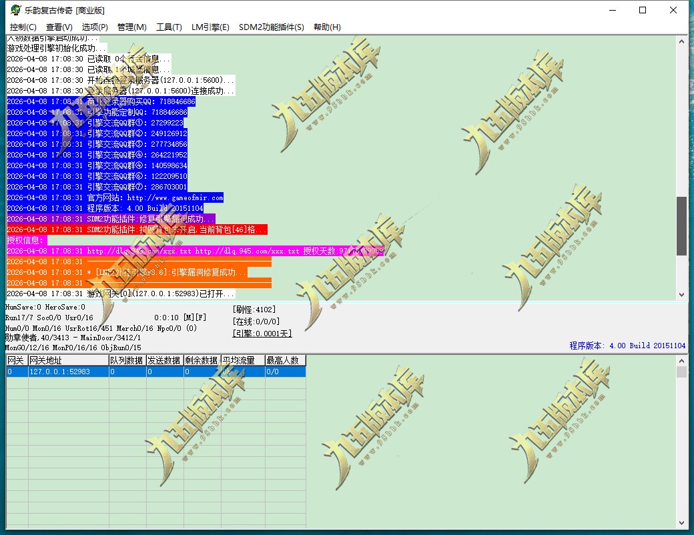Image resolution: width=694 pixels, height=535 pixels.
Task: Click the 0/0 cell in 最高人数 column
Action: 286,372
